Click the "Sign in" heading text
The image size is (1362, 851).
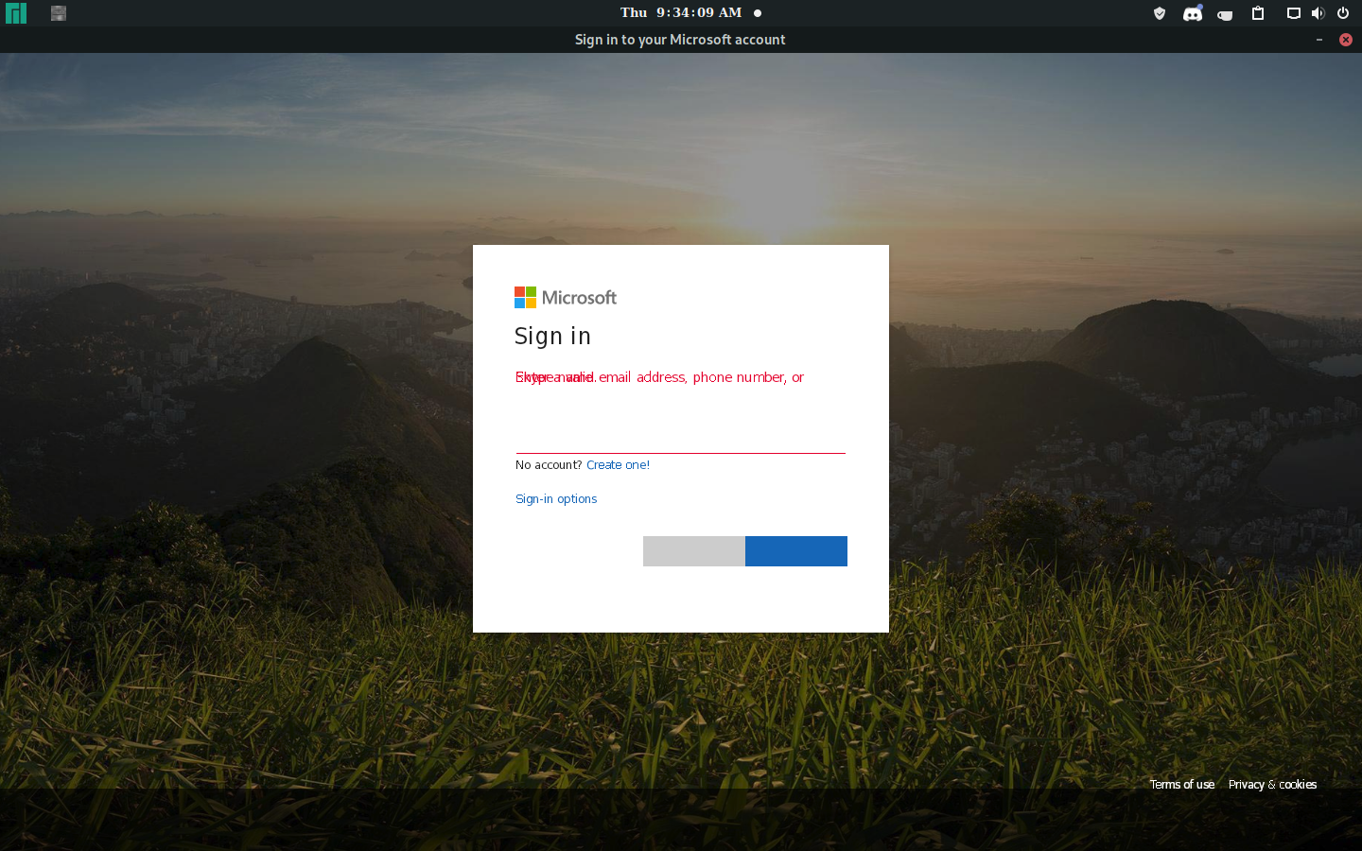coord(552,336)
